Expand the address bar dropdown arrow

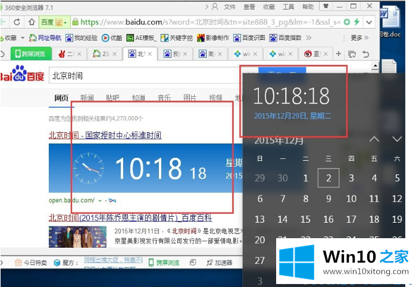point(369,22)
